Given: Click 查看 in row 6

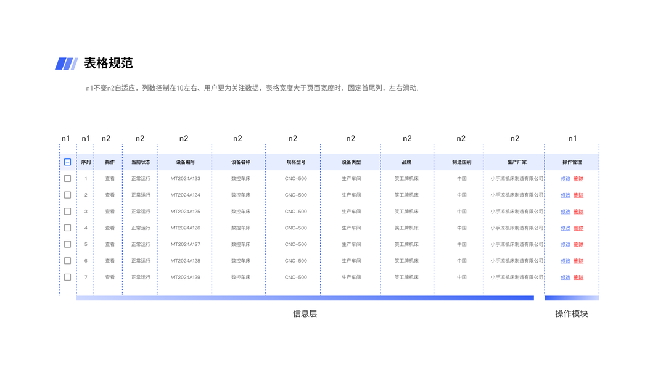Looking at the screenshot, I should pyautogui.click(x=110, y=261).
